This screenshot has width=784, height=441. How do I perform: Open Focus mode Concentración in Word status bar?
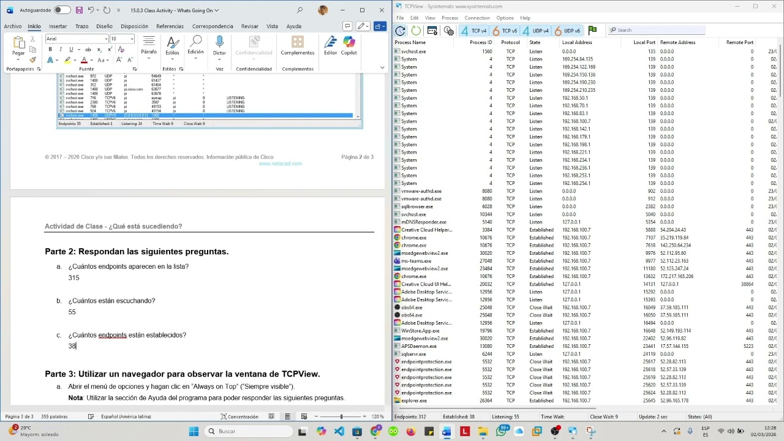click(239, 417)
